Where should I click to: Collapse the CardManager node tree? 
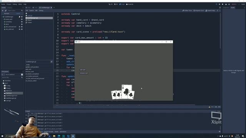[2, 17]
